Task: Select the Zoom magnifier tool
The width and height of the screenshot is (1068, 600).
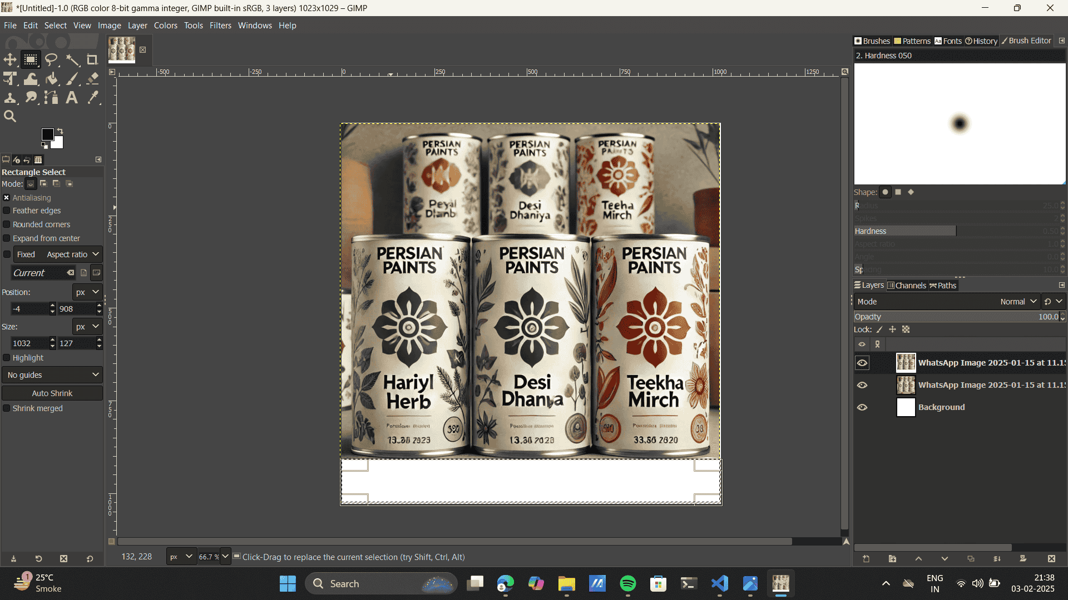Action: tap(10, 116)
